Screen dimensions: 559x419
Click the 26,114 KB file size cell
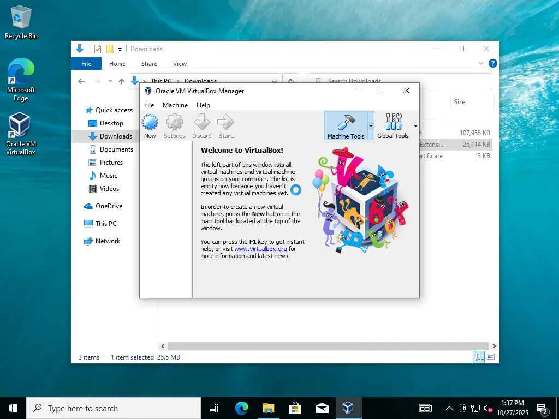(476, 144)
